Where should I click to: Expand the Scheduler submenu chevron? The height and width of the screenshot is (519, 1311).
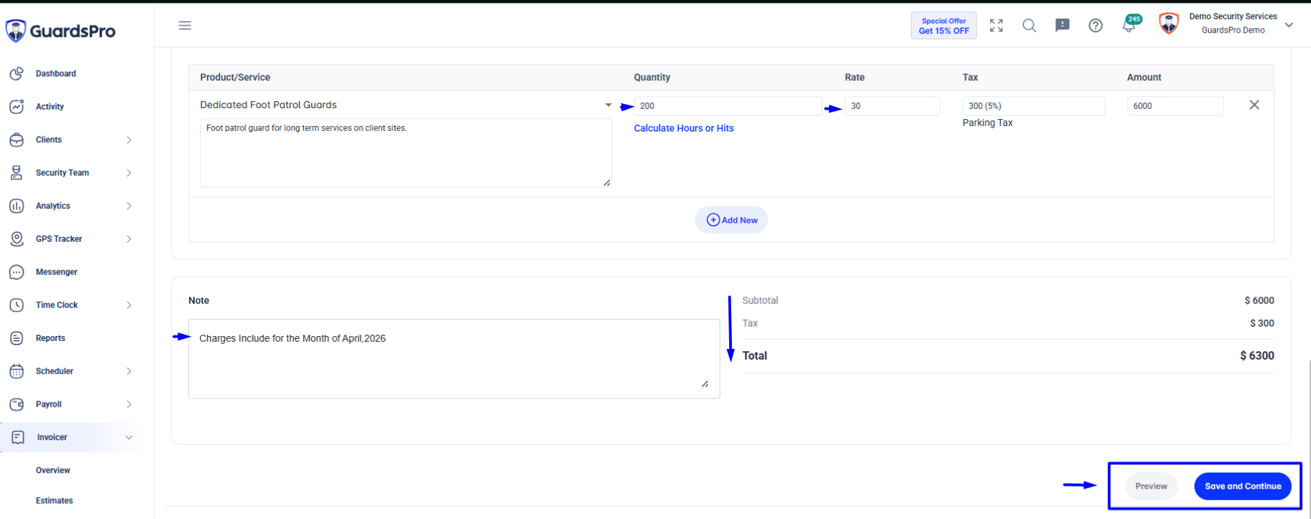129,371
